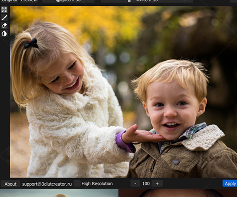Image resolution: width=237 pixels, height=197 pixels.
Task: Click the half-filled drop mask icon
Action: pyautogui.click(x=4, y=33)
